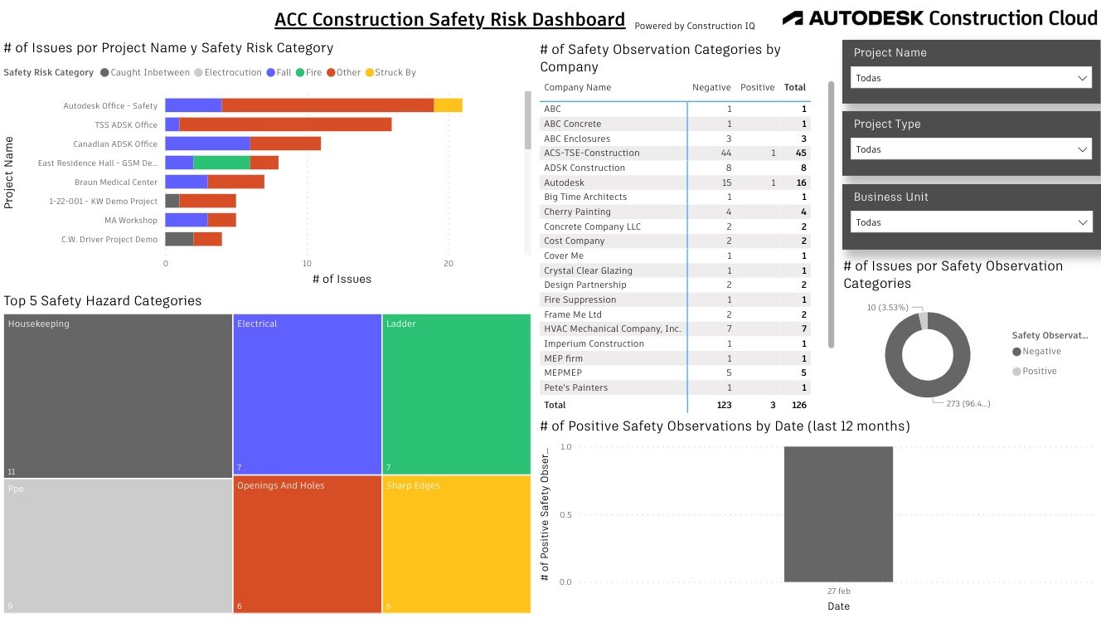Viewport: 1101px width, 623px height.
Task: Select the Big Time Architects row
Action: (x=675, y=197)
